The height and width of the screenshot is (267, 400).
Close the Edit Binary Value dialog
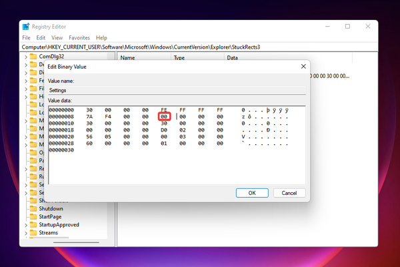(303, 67)
